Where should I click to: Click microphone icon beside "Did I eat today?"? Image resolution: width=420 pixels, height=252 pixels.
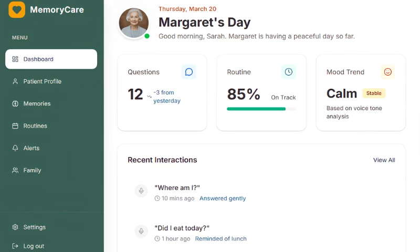[x=141, y=231]
